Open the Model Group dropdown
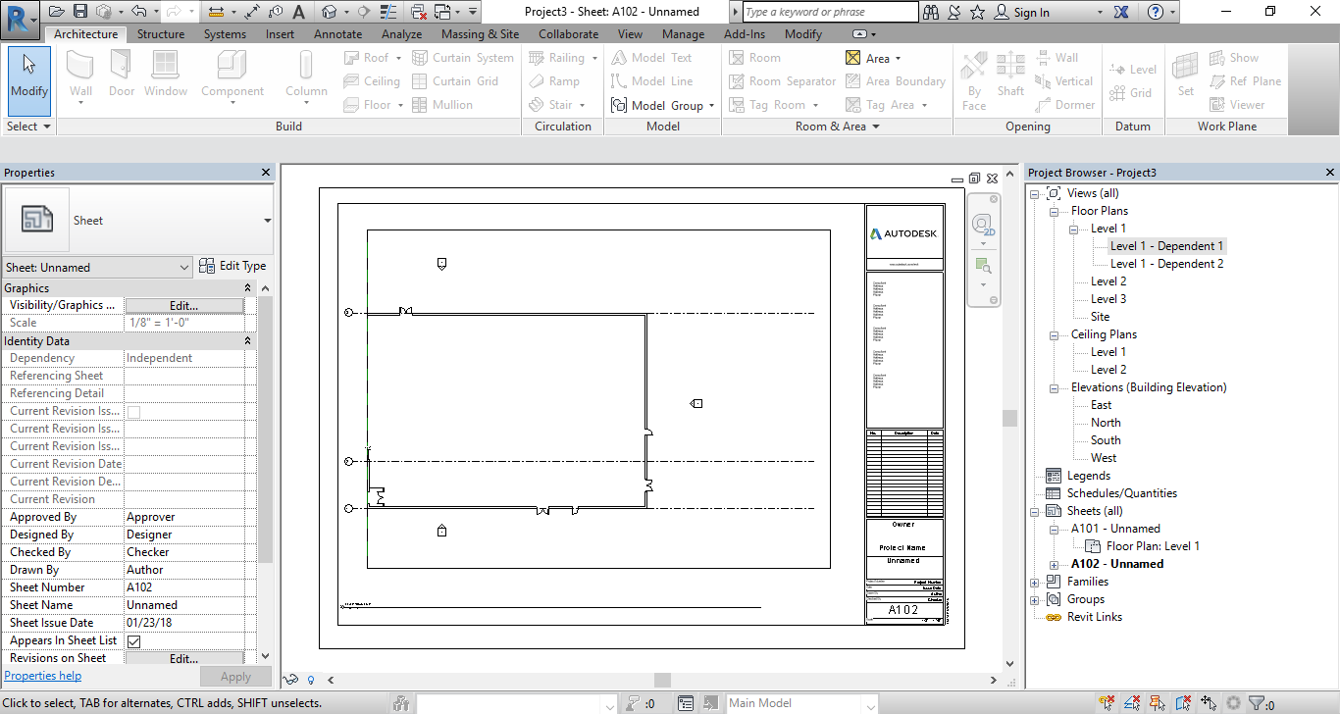 pyautogui.click(x=711, y=106)
